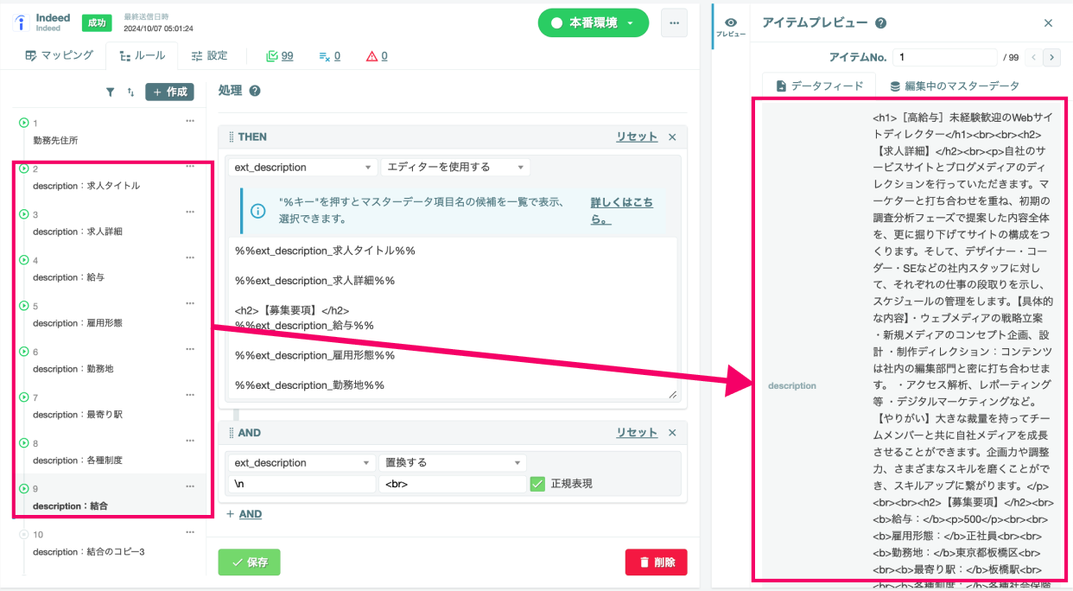This screenshot has width=1073, height=591.
Task: Open the three-dot menu next to 本番環境
Action: [x=675, y=23]
